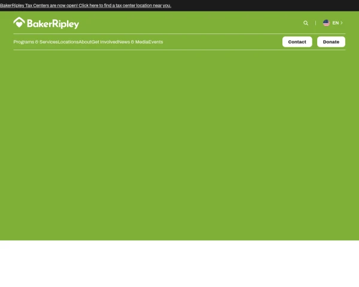The image size is (359, 287).
Task: Click the BakerRipley wordmark to go home
Action: coord(53,24)
